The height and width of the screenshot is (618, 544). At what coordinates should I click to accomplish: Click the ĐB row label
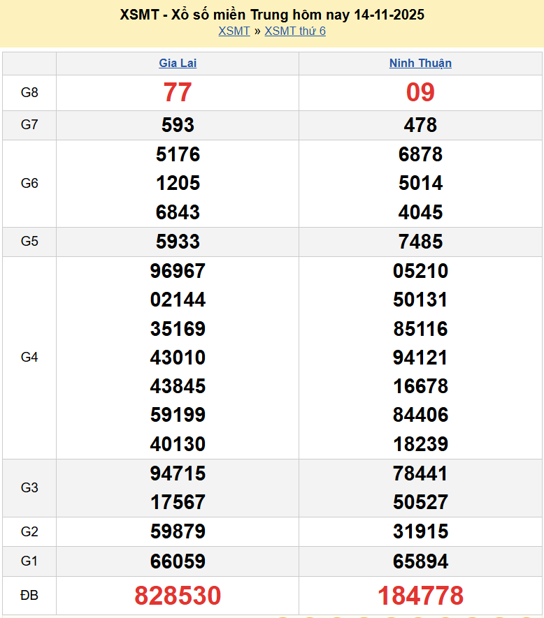pyautogui.click(x=29, y=596)
